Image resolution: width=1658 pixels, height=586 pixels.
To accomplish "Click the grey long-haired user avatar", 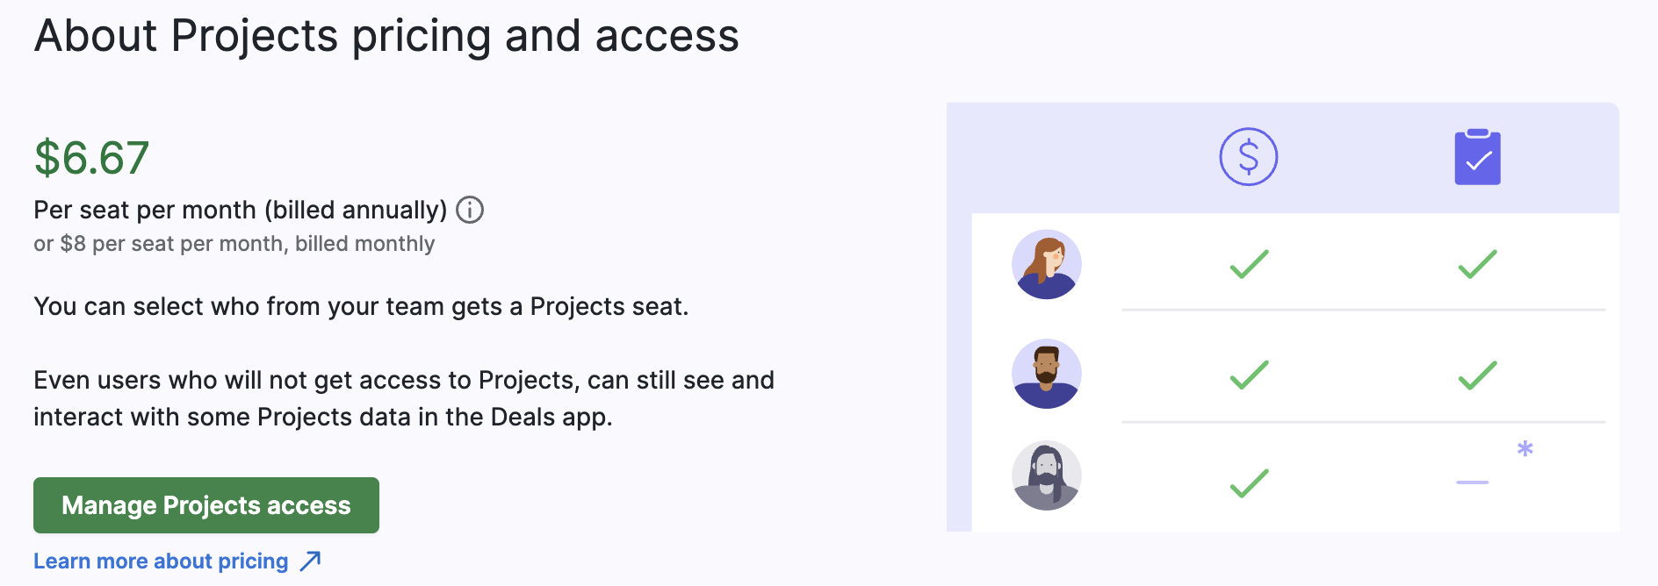I will pyautogui.click(x=1046, y=475).
